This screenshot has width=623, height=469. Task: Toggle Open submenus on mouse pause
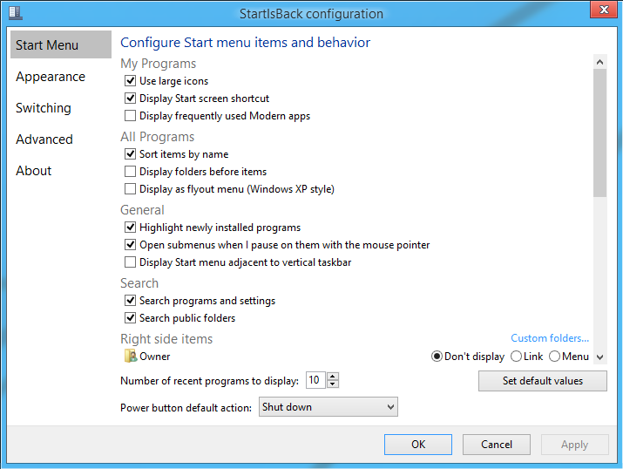(x=130, y=244)
